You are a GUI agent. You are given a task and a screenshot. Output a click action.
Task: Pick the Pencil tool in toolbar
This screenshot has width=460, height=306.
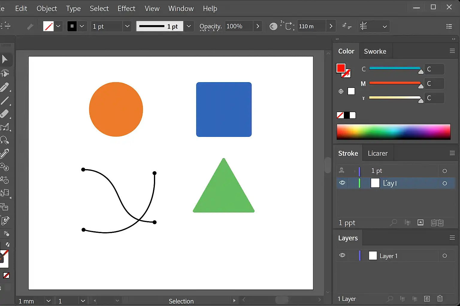tap(5, 87)
